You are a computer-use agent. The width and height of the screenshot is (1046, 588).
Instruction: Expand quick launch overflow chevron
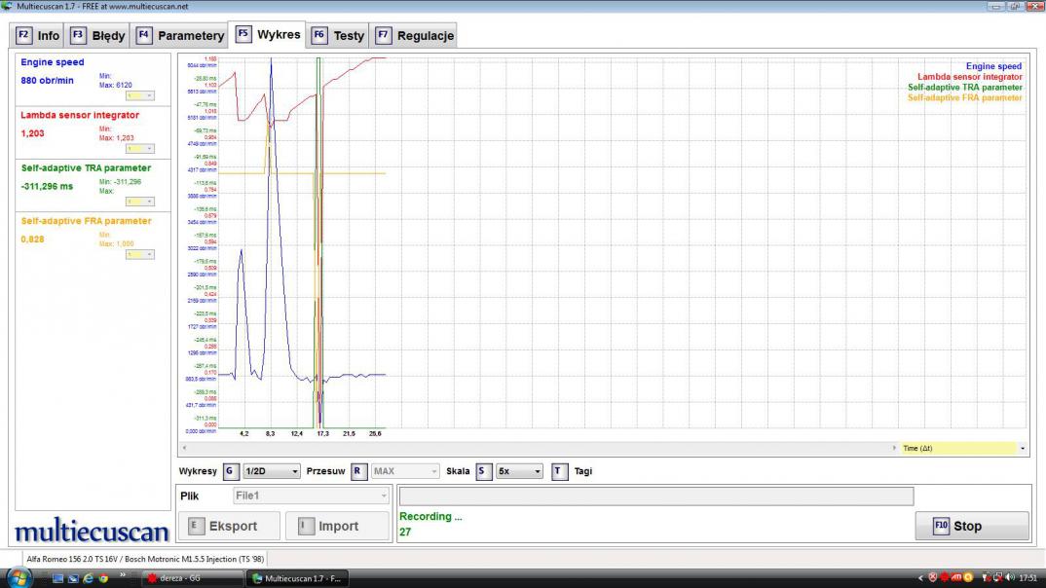tap(122, 574)
